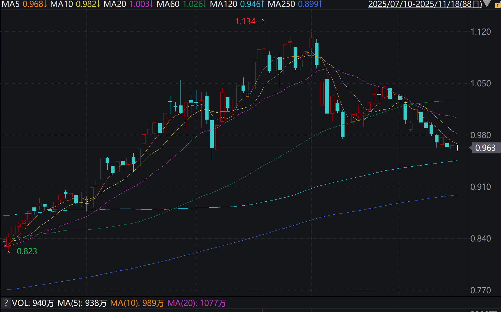Click the MA120 0.946 indicator label
The width and height of the screenshot is (501, 312).
coord(237,4)
